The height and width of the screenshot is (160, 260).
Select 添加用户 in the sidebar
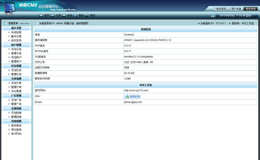coord(16,57)
